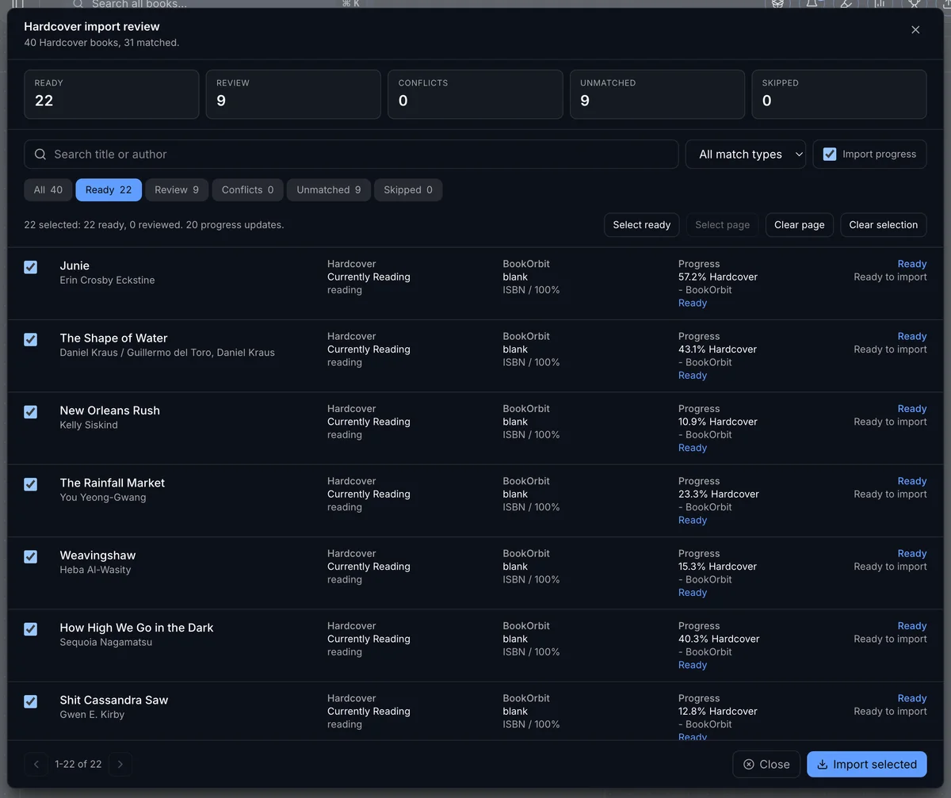Uncheck the Junie book checkbox

pos(31,267)
